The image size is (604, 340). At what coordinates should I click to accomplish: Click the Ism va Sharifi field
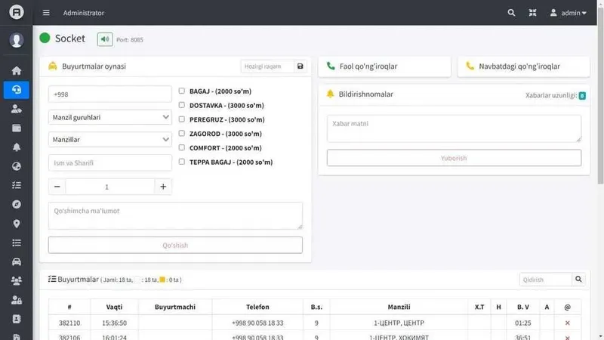[110, 162]
